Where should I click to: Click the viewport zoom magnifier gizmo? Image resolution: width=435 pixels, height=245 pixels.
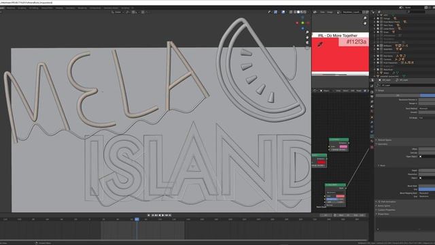click(307, 33)
